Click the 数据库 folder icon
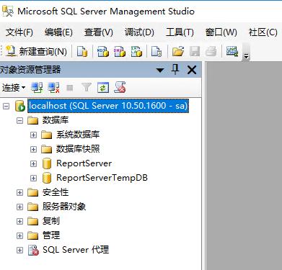Viewport: 282px width, 270px height. pyautogui.click(x=33, y=120)
